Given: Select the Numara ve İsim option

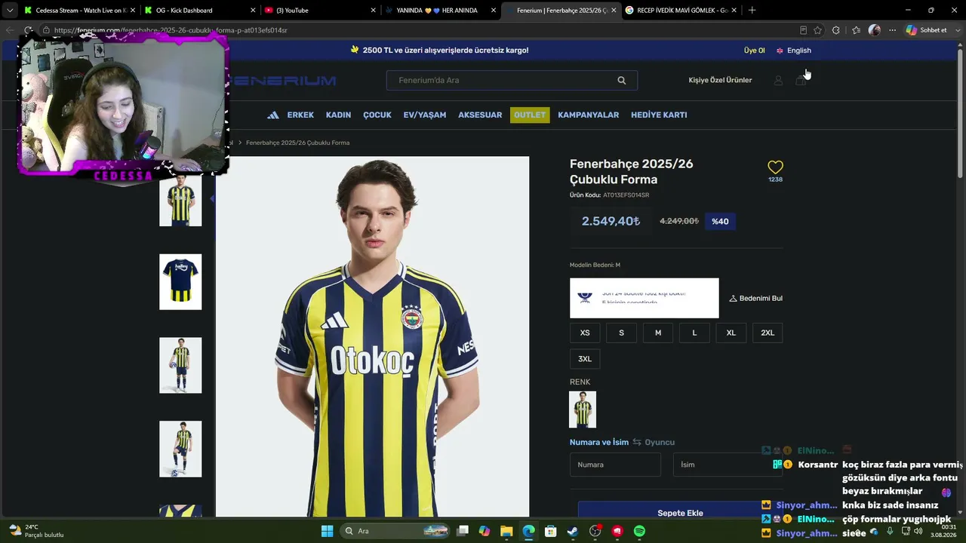Looking at the screenshot, I should (599, 442).
